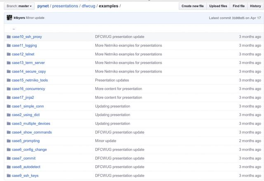Open commit message for case16_concurrency row
The height and width of the screenshot is (181, 264).
(118, 89)
